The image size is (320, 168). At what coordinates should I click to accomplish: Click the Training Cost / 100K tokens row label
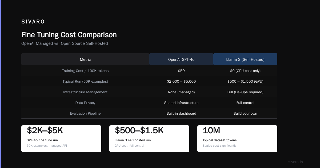point(85,71)
